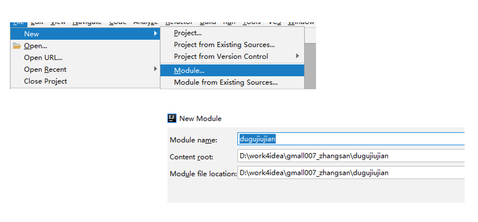This screenshot has width=478, height=222.
Task: Choose Module from Existing Sources...
Action: coord(226,82)
